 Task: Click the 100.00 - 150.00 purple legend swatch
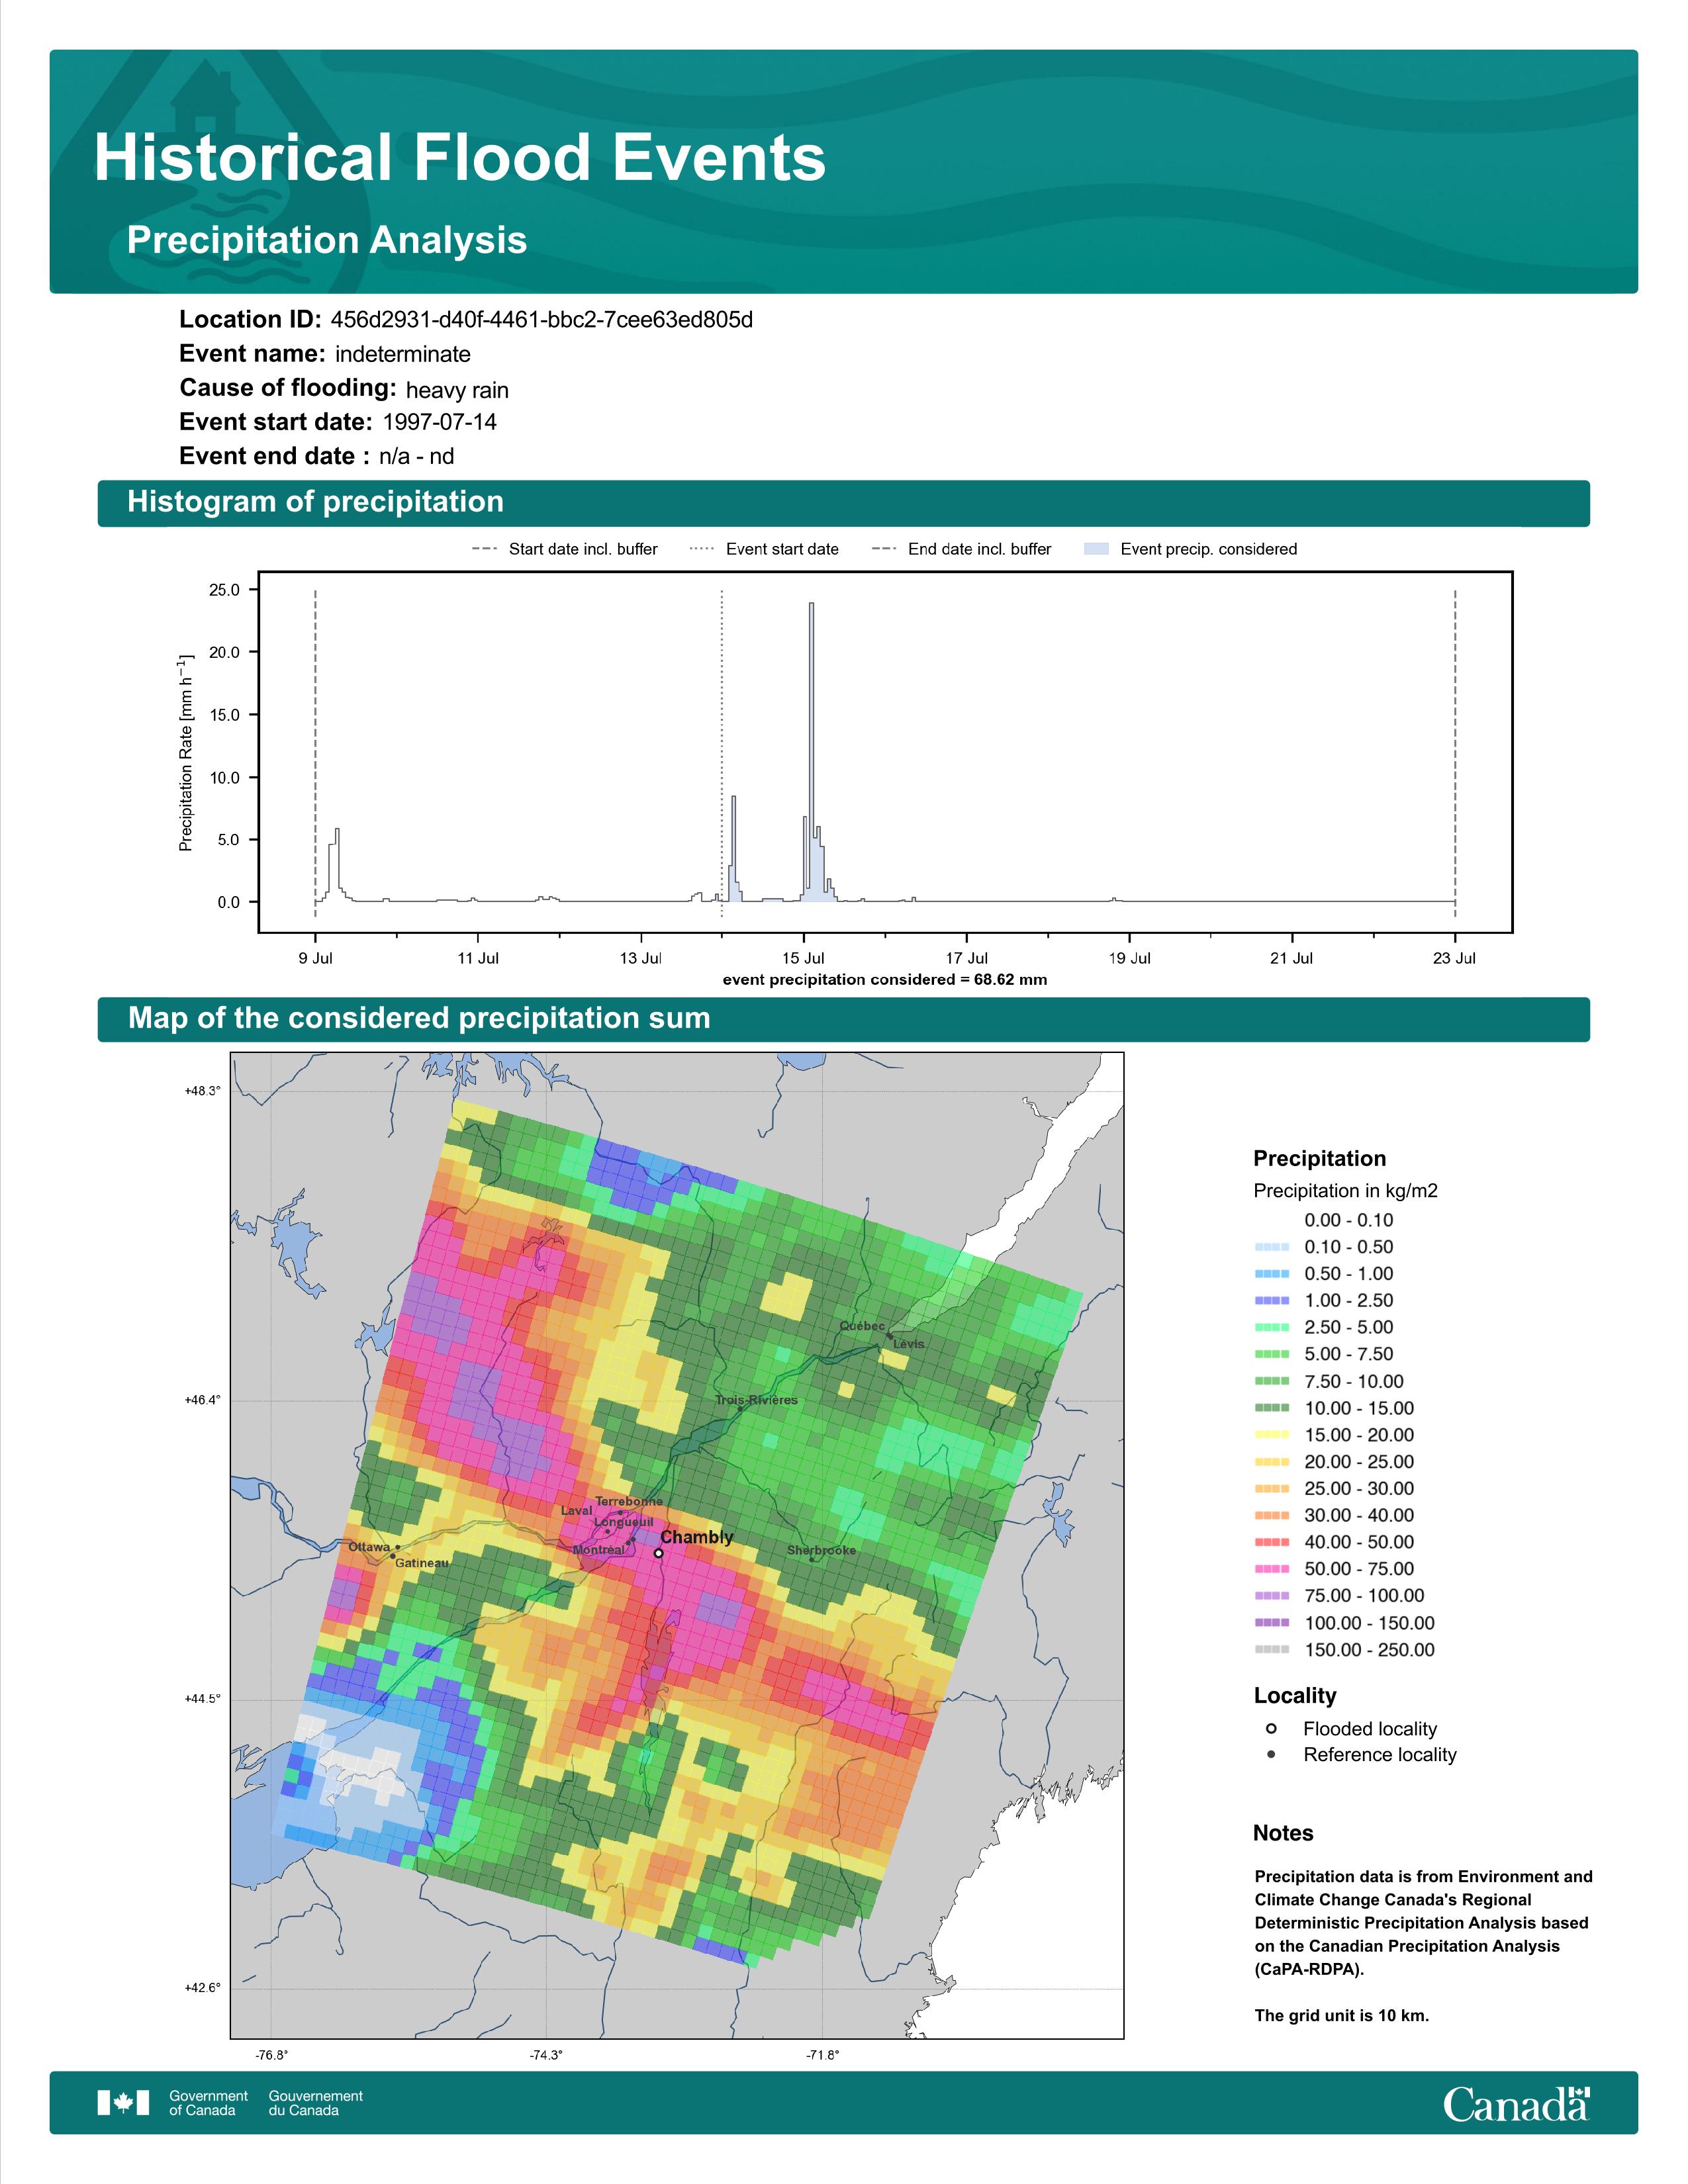[1271, 1623]
